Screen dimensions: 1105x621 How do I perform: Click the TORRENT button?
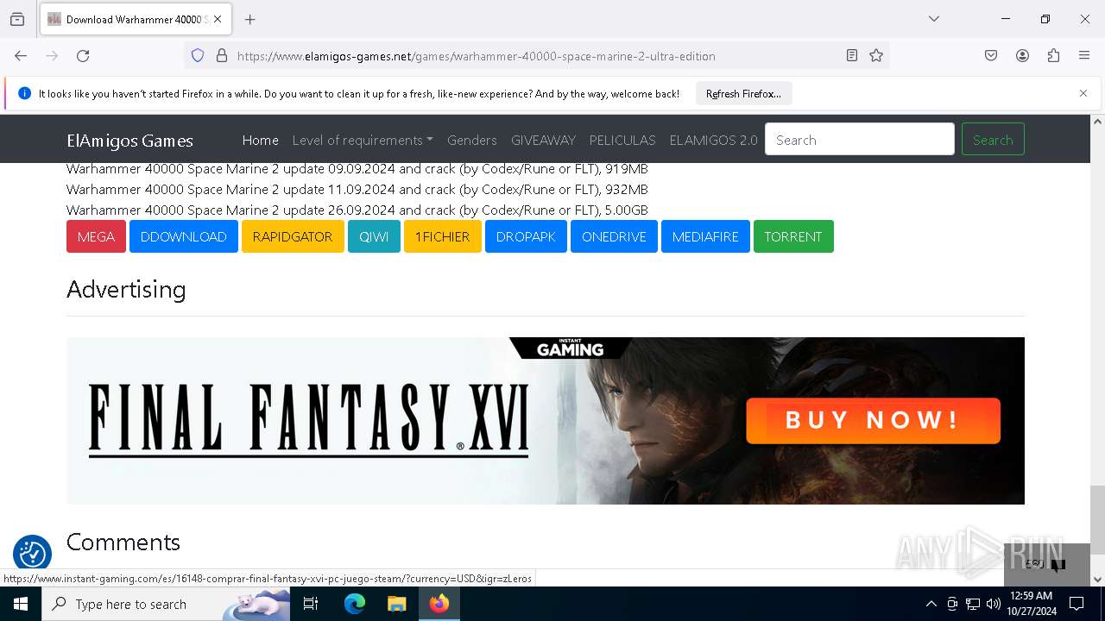point(793,236)
